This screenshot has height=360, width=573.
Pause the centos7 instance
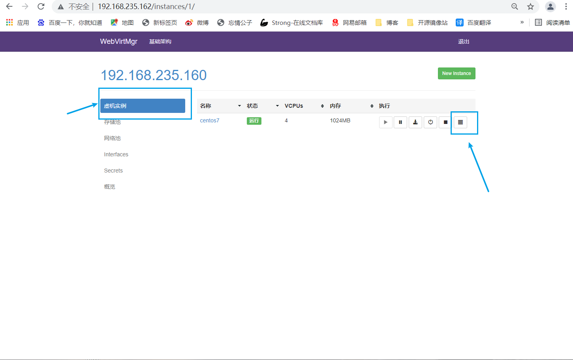(x=400, y=122)
